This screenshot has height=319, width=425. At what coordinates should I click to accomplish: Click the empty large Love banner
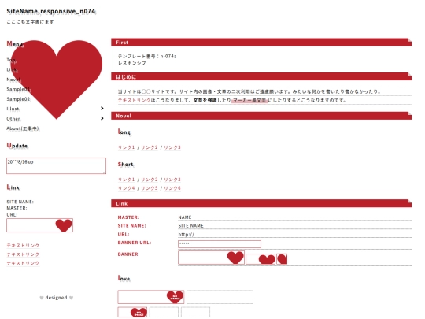(220, 297)
